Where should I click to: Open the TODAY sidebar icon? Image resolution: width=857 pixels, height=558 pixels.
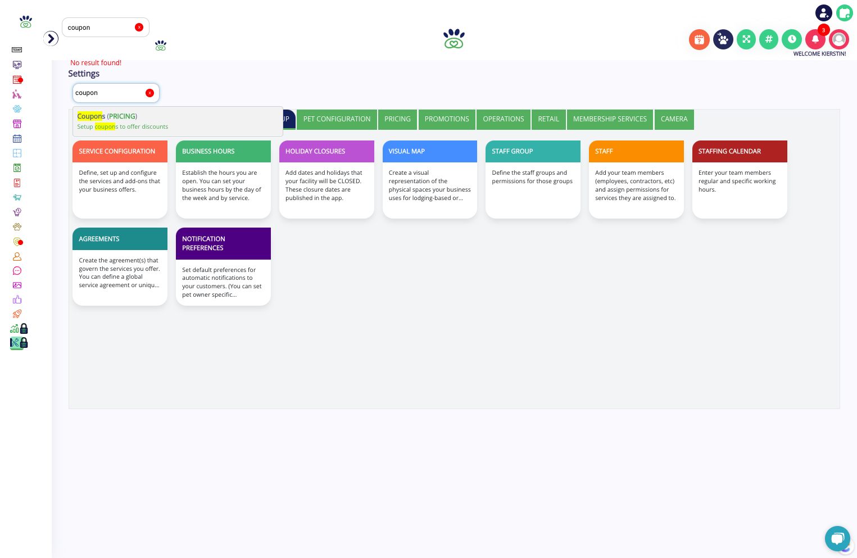tap(17, 50)
